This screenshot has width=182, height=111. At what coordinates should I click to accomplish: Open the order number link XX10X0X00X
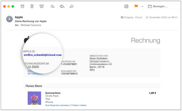click(x=35, y=73)
